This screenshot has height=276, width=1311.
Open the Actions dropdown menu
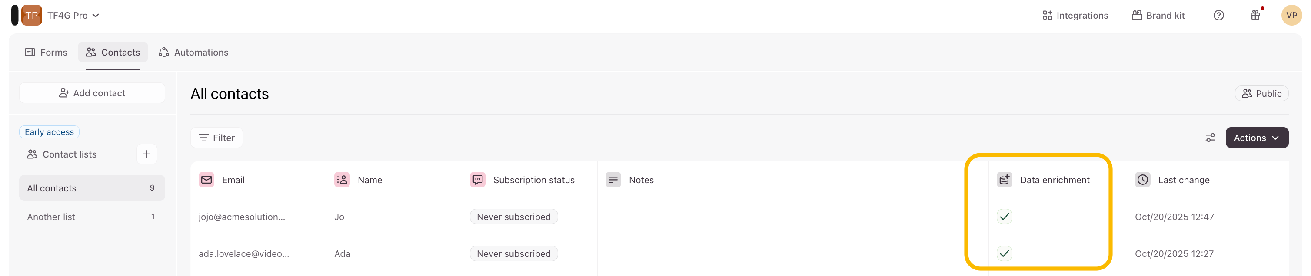(x=1256, y=138)
